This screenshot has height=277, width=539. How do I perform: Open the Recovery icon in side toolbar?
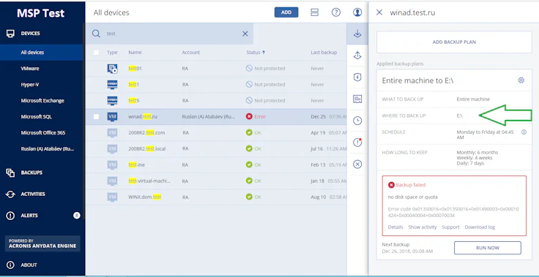[357, 56]
